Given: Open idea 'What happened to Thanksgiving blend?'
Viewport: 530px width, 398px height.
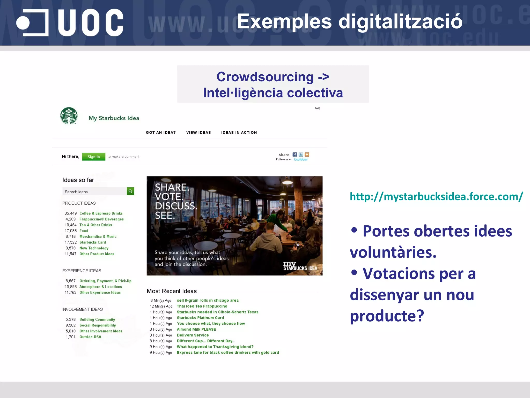Looking at the screenshot, I should (x=215, y=347).
